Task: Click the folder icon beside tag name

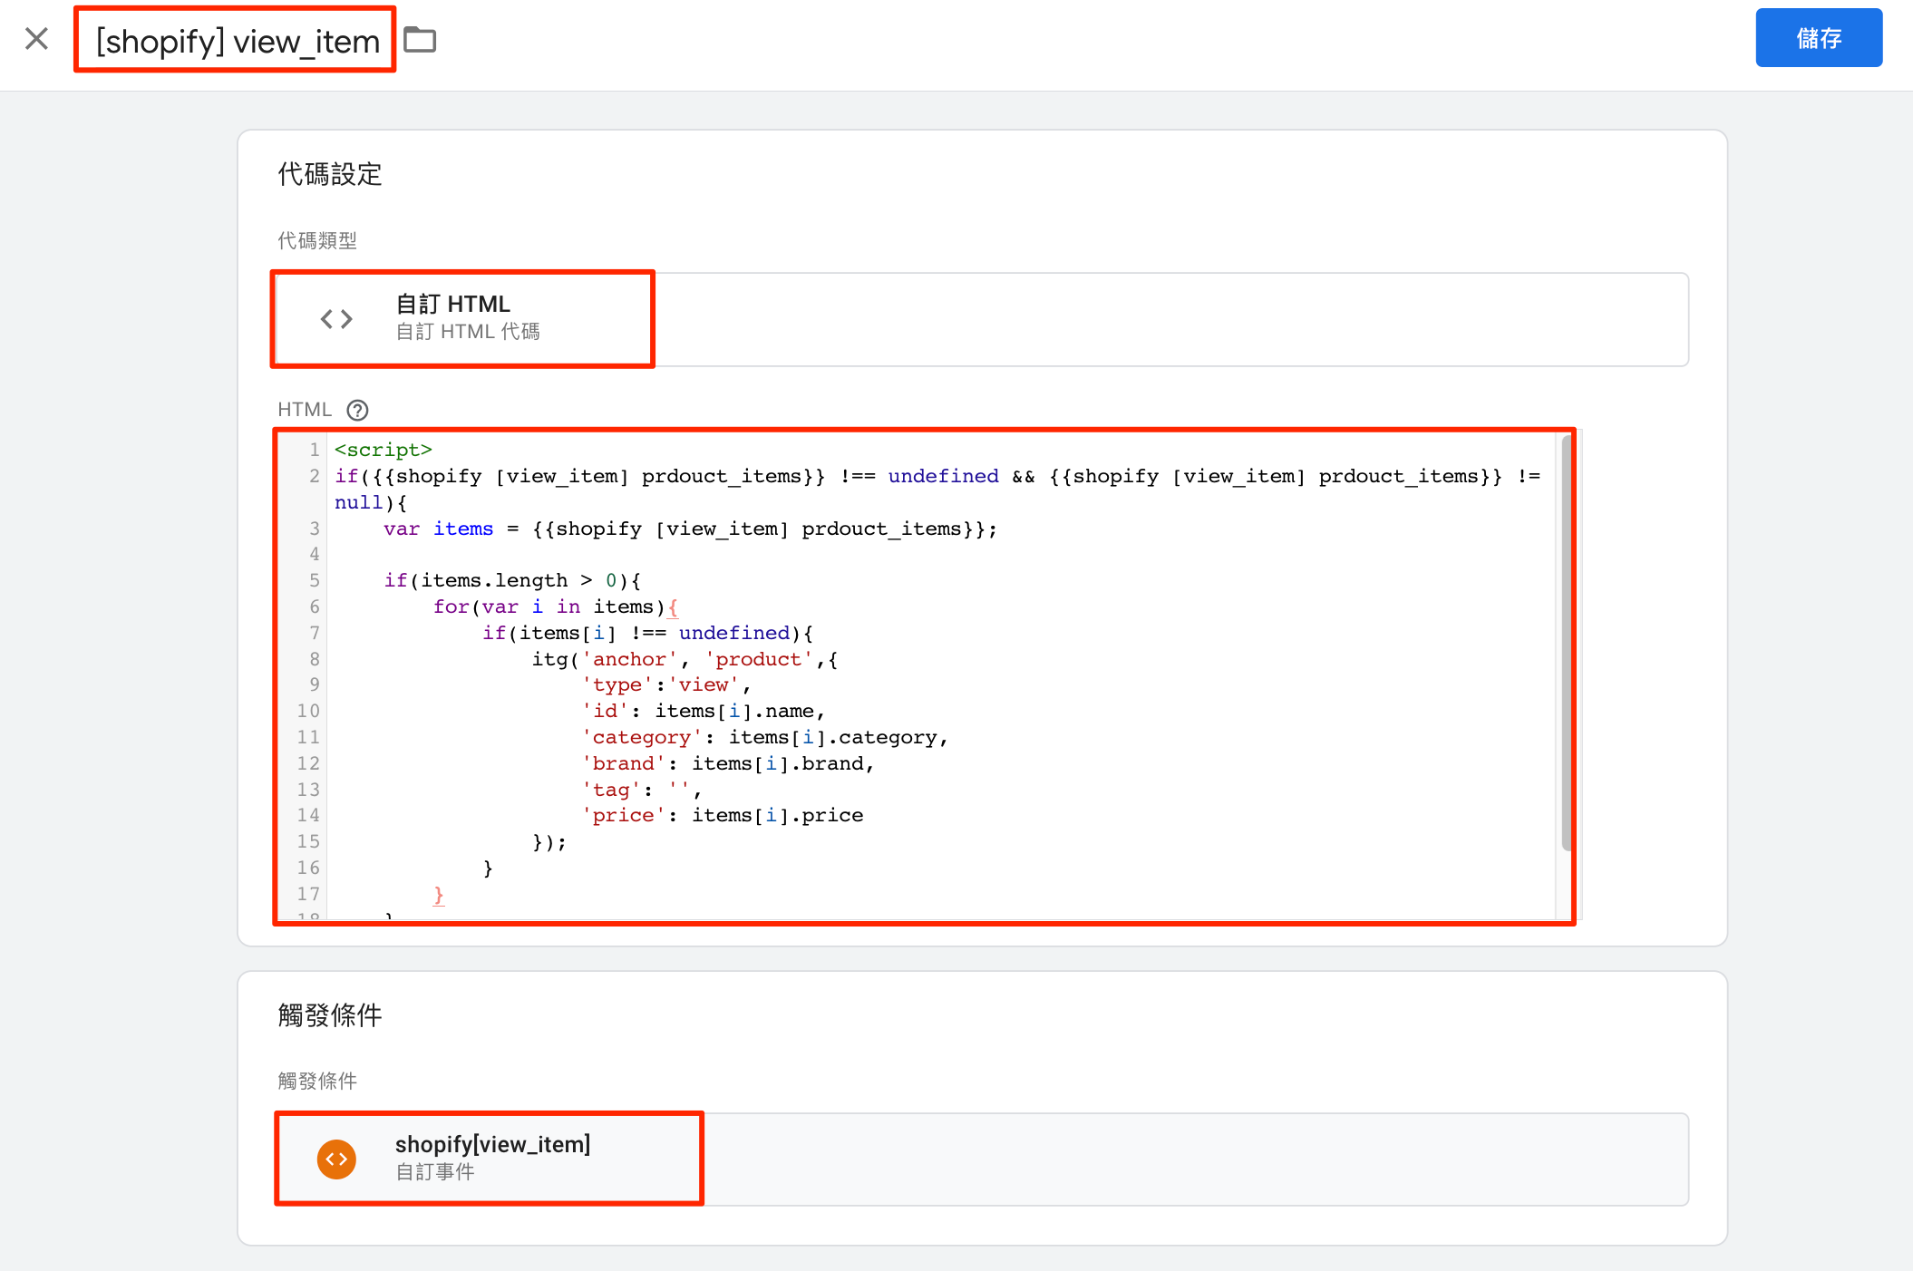Action: tap(420, 40)
